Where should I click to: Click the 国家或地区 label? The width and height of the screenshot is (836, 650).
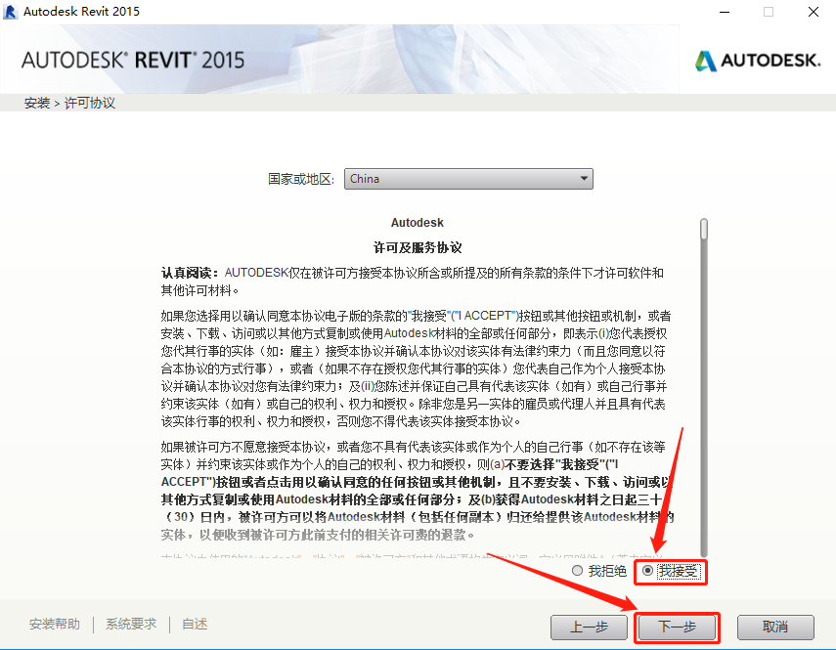(301, 179)
